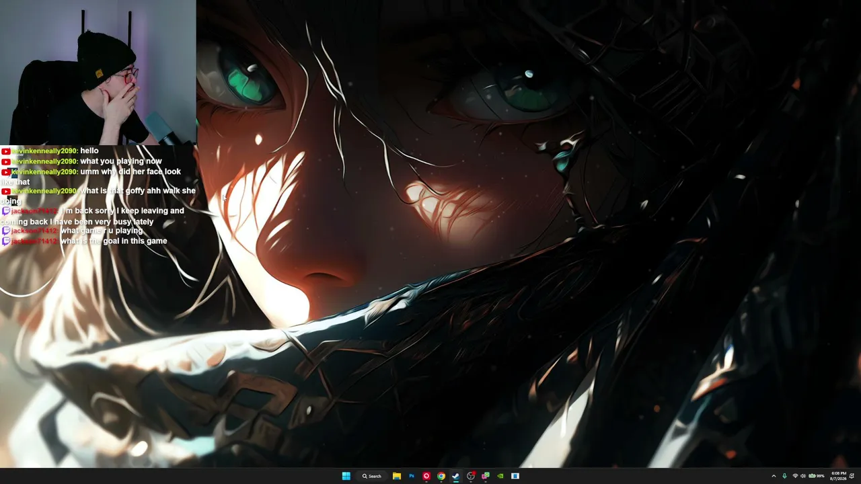Click the message "what game r u playing"

pyautogui.click(x=102, y=231)
